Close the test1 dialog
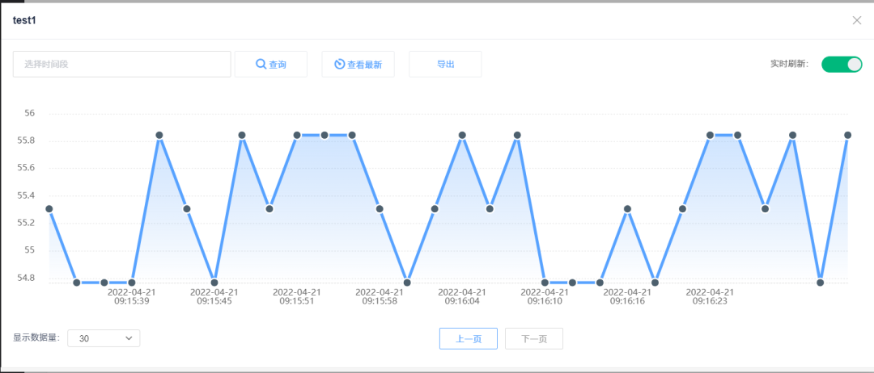This screenshot has height=373, width=874. (x=857, y=20)
